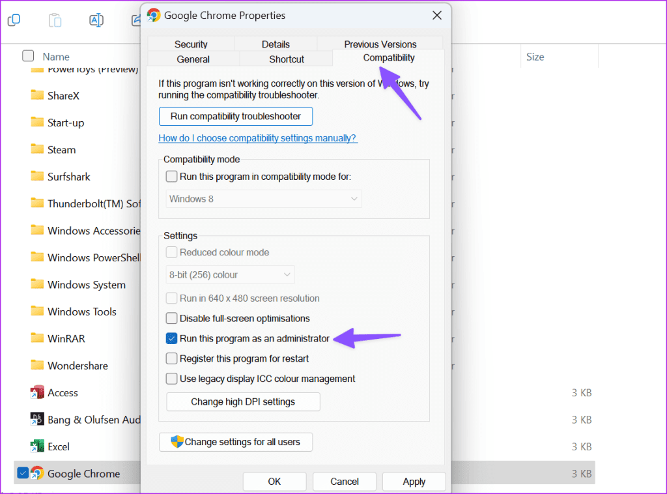
Task: Select the Surfshark folder icon
Action: pos(37,176)
